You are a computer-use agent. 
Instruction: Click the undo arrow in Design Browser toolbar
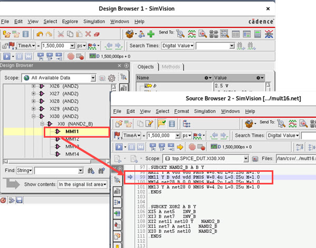[x=39, y=34]
